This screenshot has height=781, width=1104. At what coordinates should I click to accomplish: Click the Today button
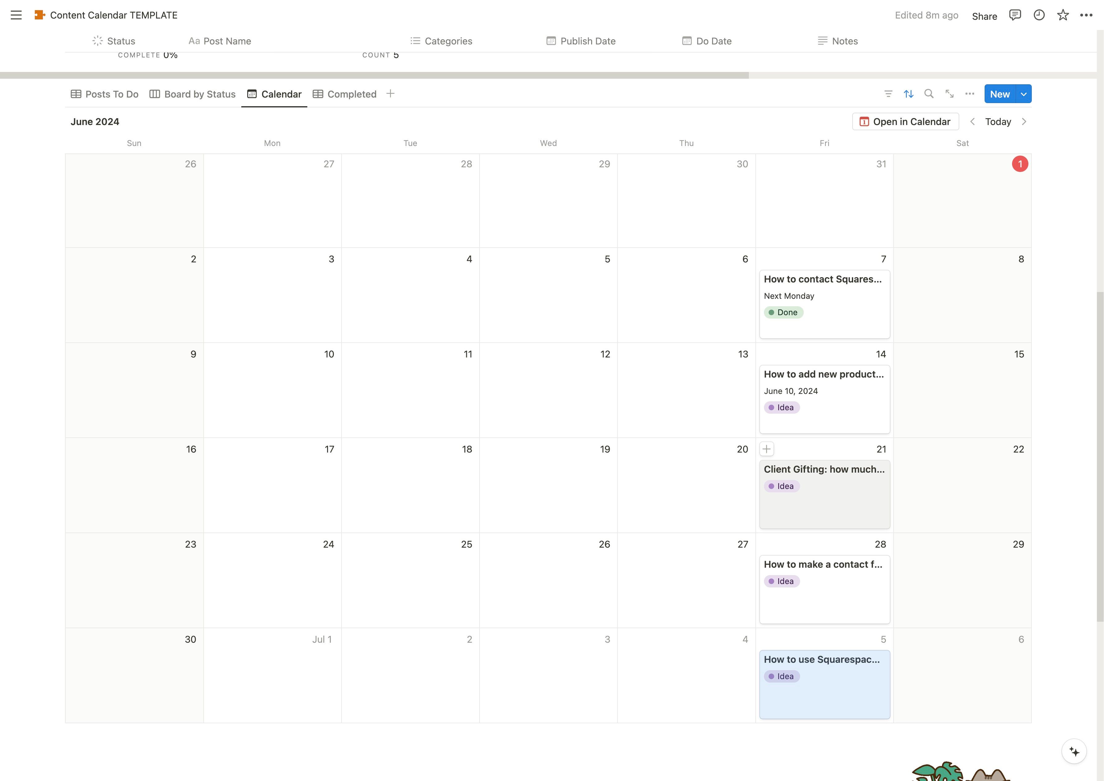(998, 122)
